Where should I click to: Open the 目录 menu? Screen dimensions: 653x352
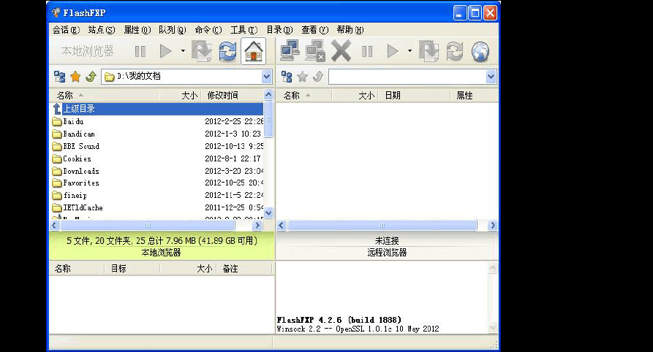(279, 30)
